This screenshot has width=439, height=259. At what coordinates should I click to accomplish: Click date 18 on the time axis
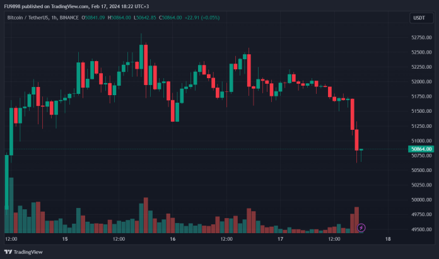coord(387,239)
